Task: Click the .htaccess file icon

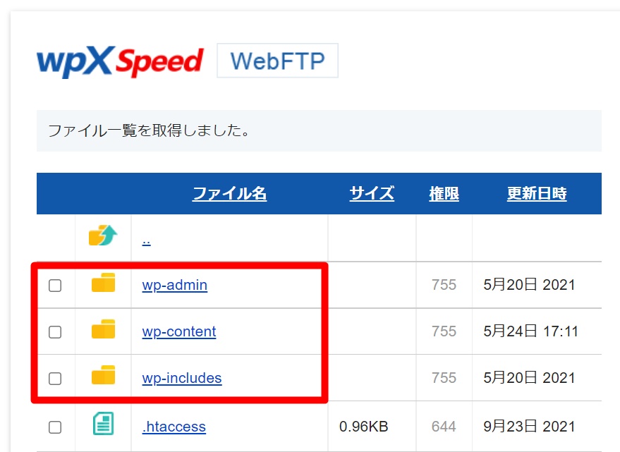Action: [x=103, y=424]
